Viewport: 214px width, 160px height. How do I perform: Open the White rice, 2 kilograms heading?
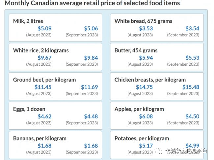click(41, 50)
